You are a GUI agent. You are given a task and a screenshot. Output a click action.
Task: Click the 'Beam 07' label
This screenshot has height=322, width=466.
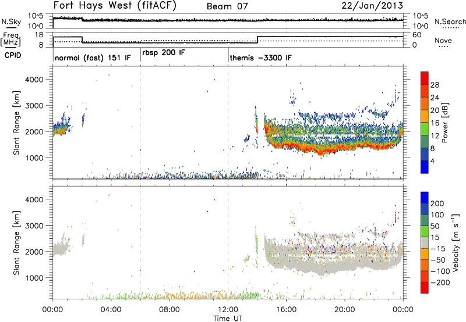point(227,6)
